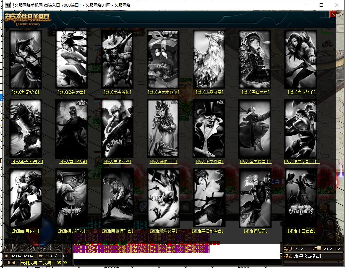This screenshot has width=347, height=269.
Task: Click the 等级 112 level display
Action: pyautogui.click(x=294, y=249)
